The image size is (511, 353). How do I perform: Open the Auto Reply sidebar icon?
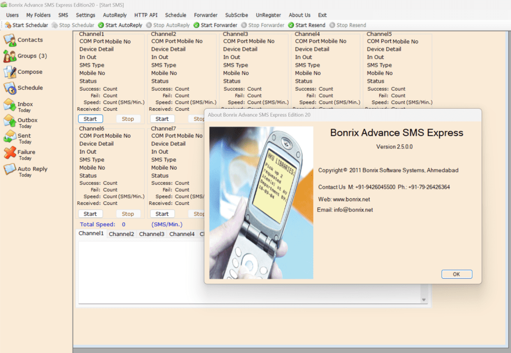click(10, 170)
